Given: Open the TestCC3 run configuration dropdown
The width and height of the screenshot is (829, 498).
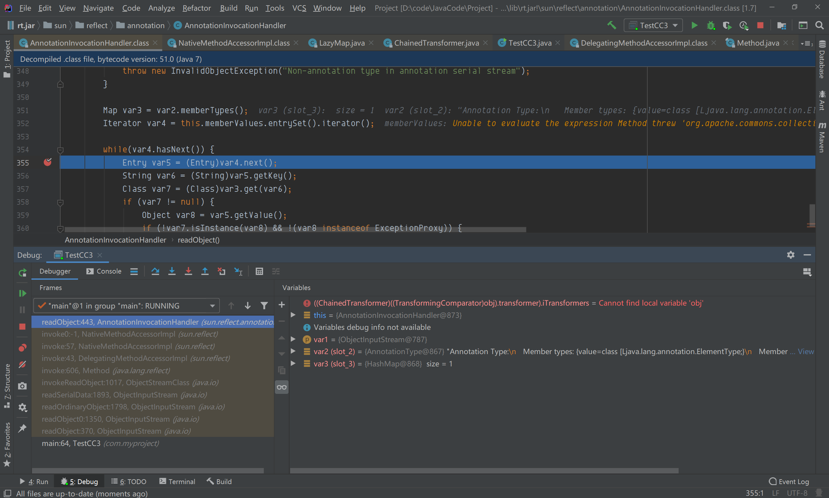Looking at the screenshot, I should click(x=653, y=25).
